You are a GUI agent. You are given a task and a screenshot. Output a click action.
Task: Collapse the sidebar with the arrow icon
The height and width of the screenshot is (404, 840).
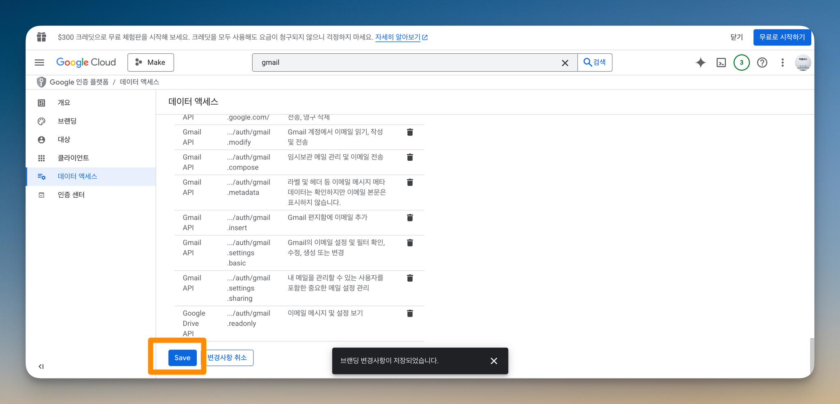click(41, 366)
